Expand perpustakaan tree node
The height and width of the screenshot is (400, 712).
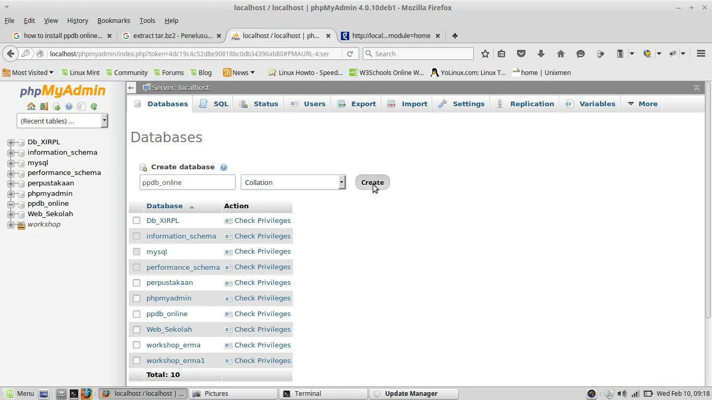click(x=10, y=183)
